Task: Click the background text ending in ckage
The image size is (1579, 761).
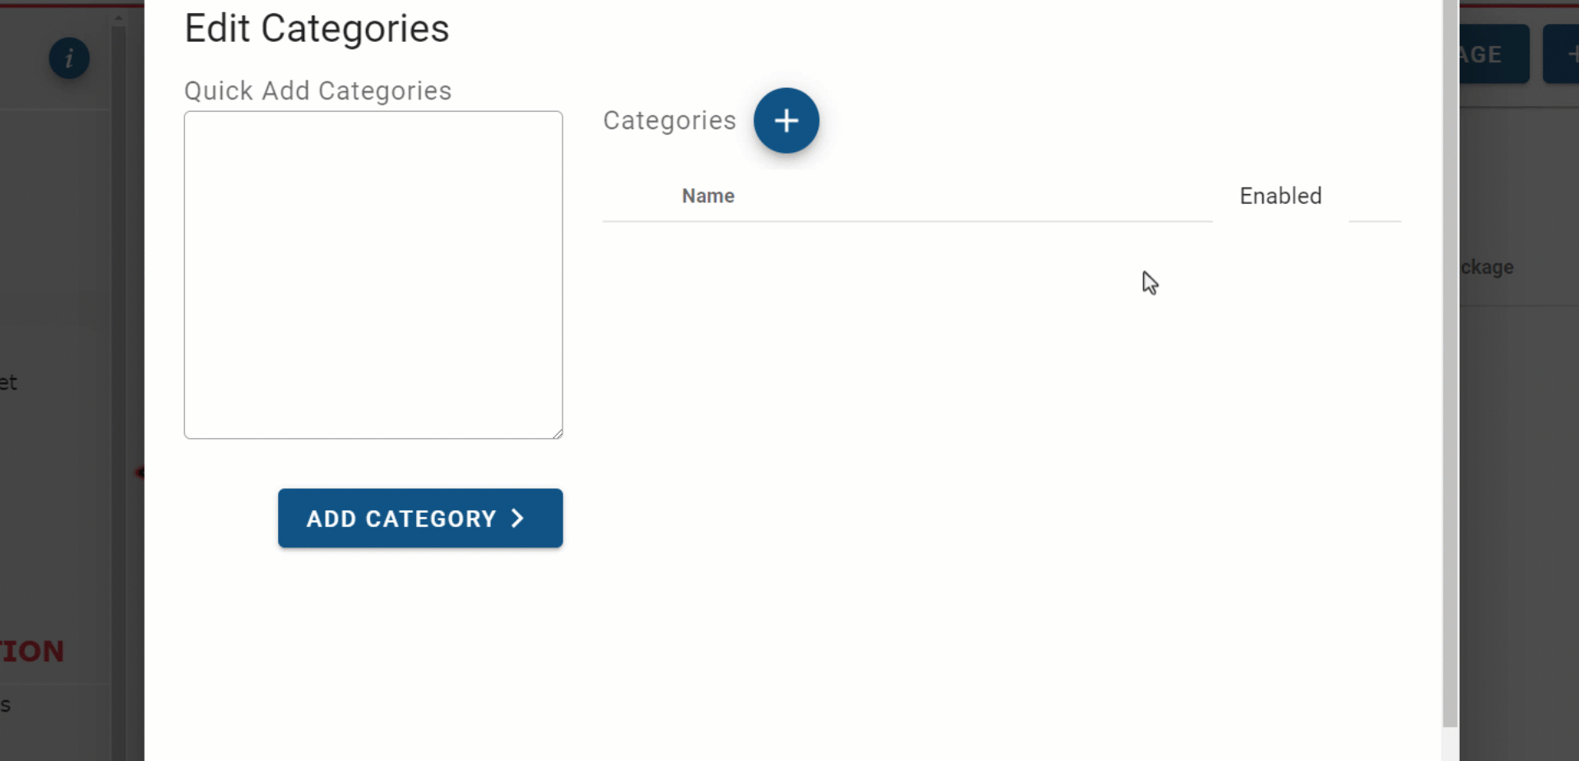Action: coord(1487,266)
